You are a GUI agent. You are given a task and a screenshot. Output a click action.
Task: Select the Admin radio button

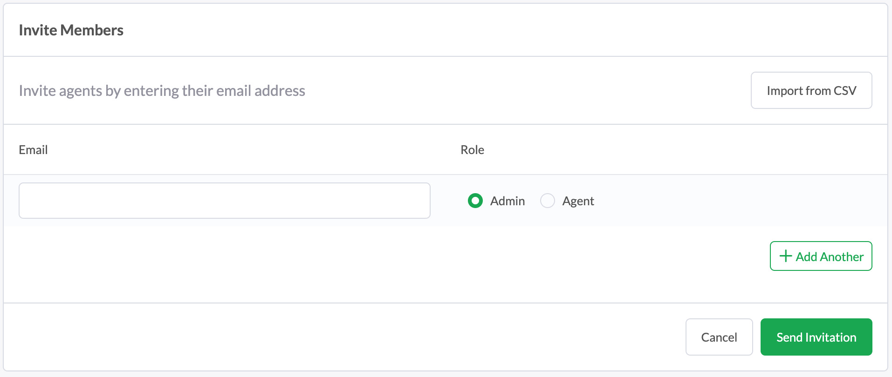(475, 201)
